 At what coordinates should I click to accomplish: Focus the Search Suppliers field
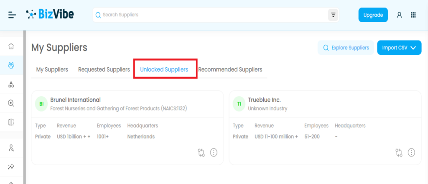209,15
